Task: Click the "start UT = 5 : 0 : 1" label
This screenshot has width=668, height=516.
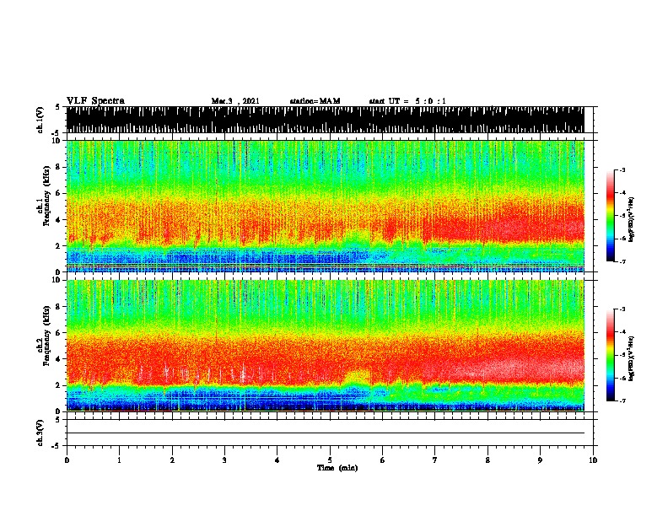Action: pyautogui.click(x=407, y=101)
